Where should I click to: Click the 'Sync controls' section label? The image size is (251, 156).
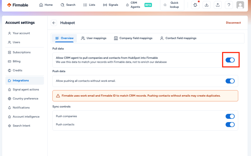[x=61, y=107]
